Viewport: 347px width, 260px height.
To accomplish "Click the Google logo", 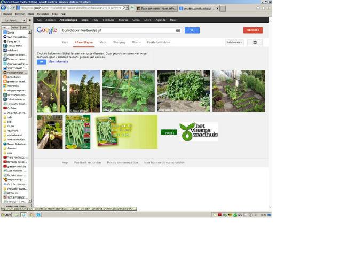I will (x=46, y=30).
